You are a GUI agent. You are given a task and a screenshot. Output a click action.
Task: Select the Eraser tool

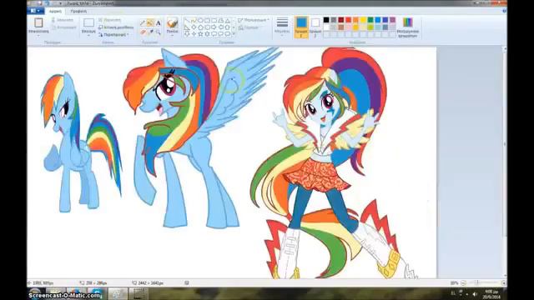(x=143, y=32)
